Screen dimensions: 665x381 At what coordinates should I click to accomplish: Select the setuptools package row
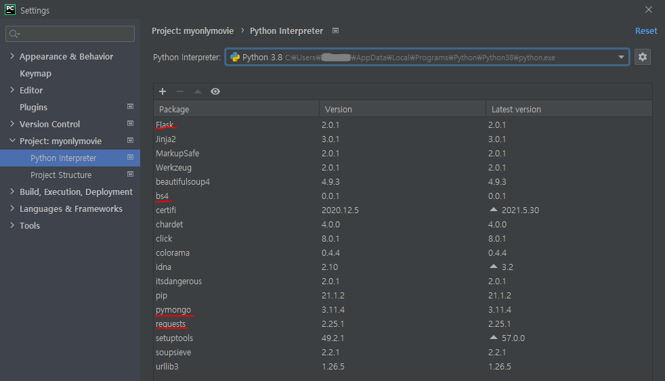point(403,338)
